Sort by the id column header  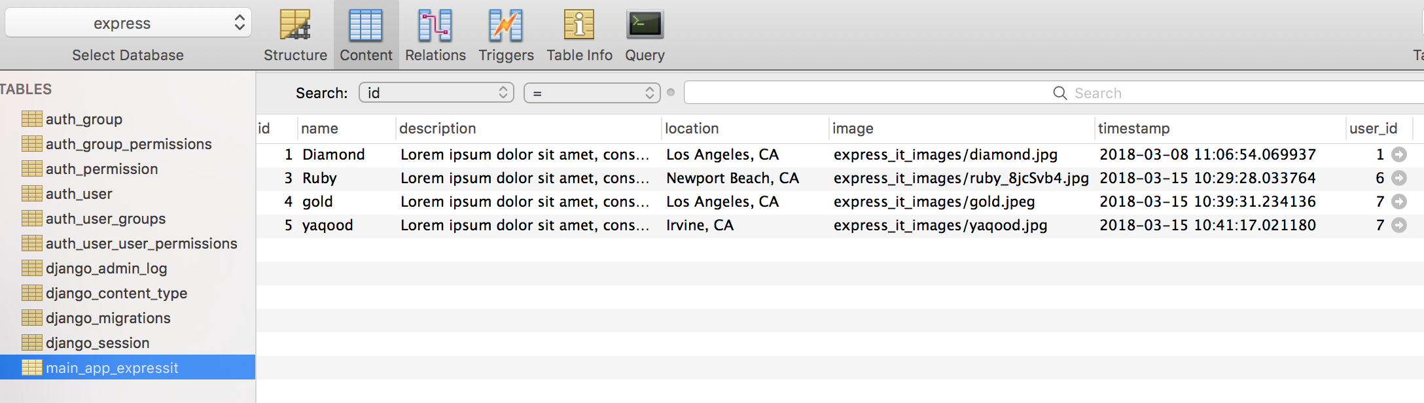point(276,128)
